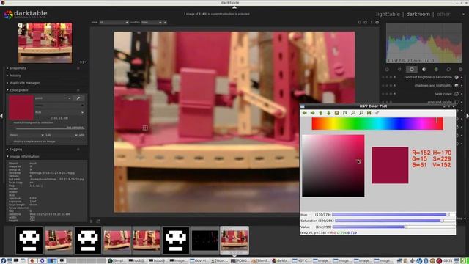Select the tone modules group half-circle icon
Screen dimensions: 469x264
pyautogui.click(x=424, y=70)
